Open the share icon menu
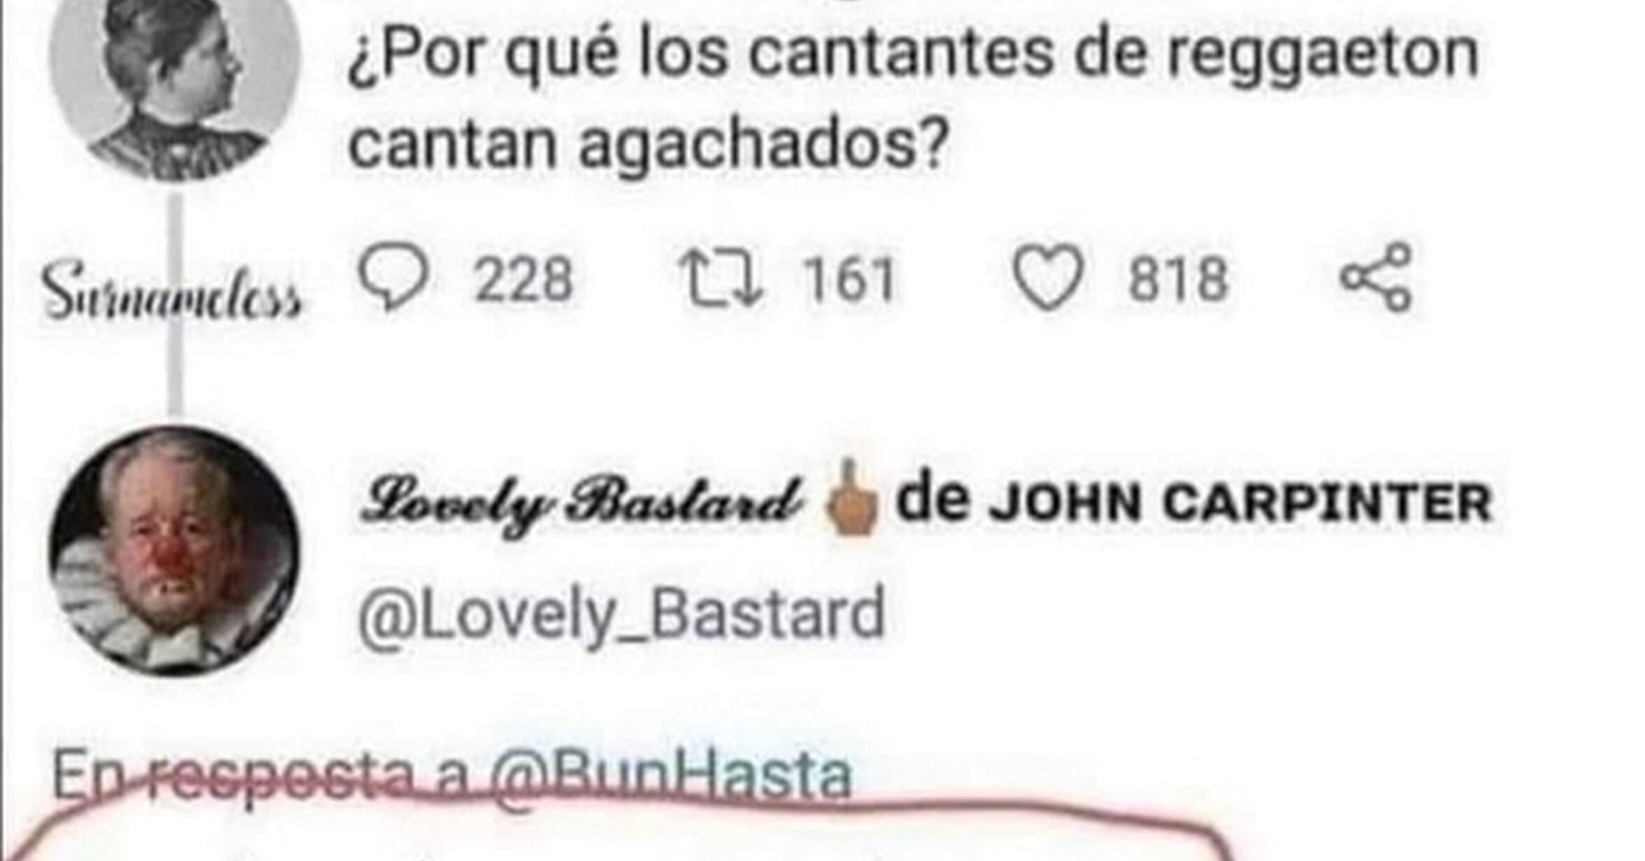This screenshot has width=1645, height=861. 1375,277
